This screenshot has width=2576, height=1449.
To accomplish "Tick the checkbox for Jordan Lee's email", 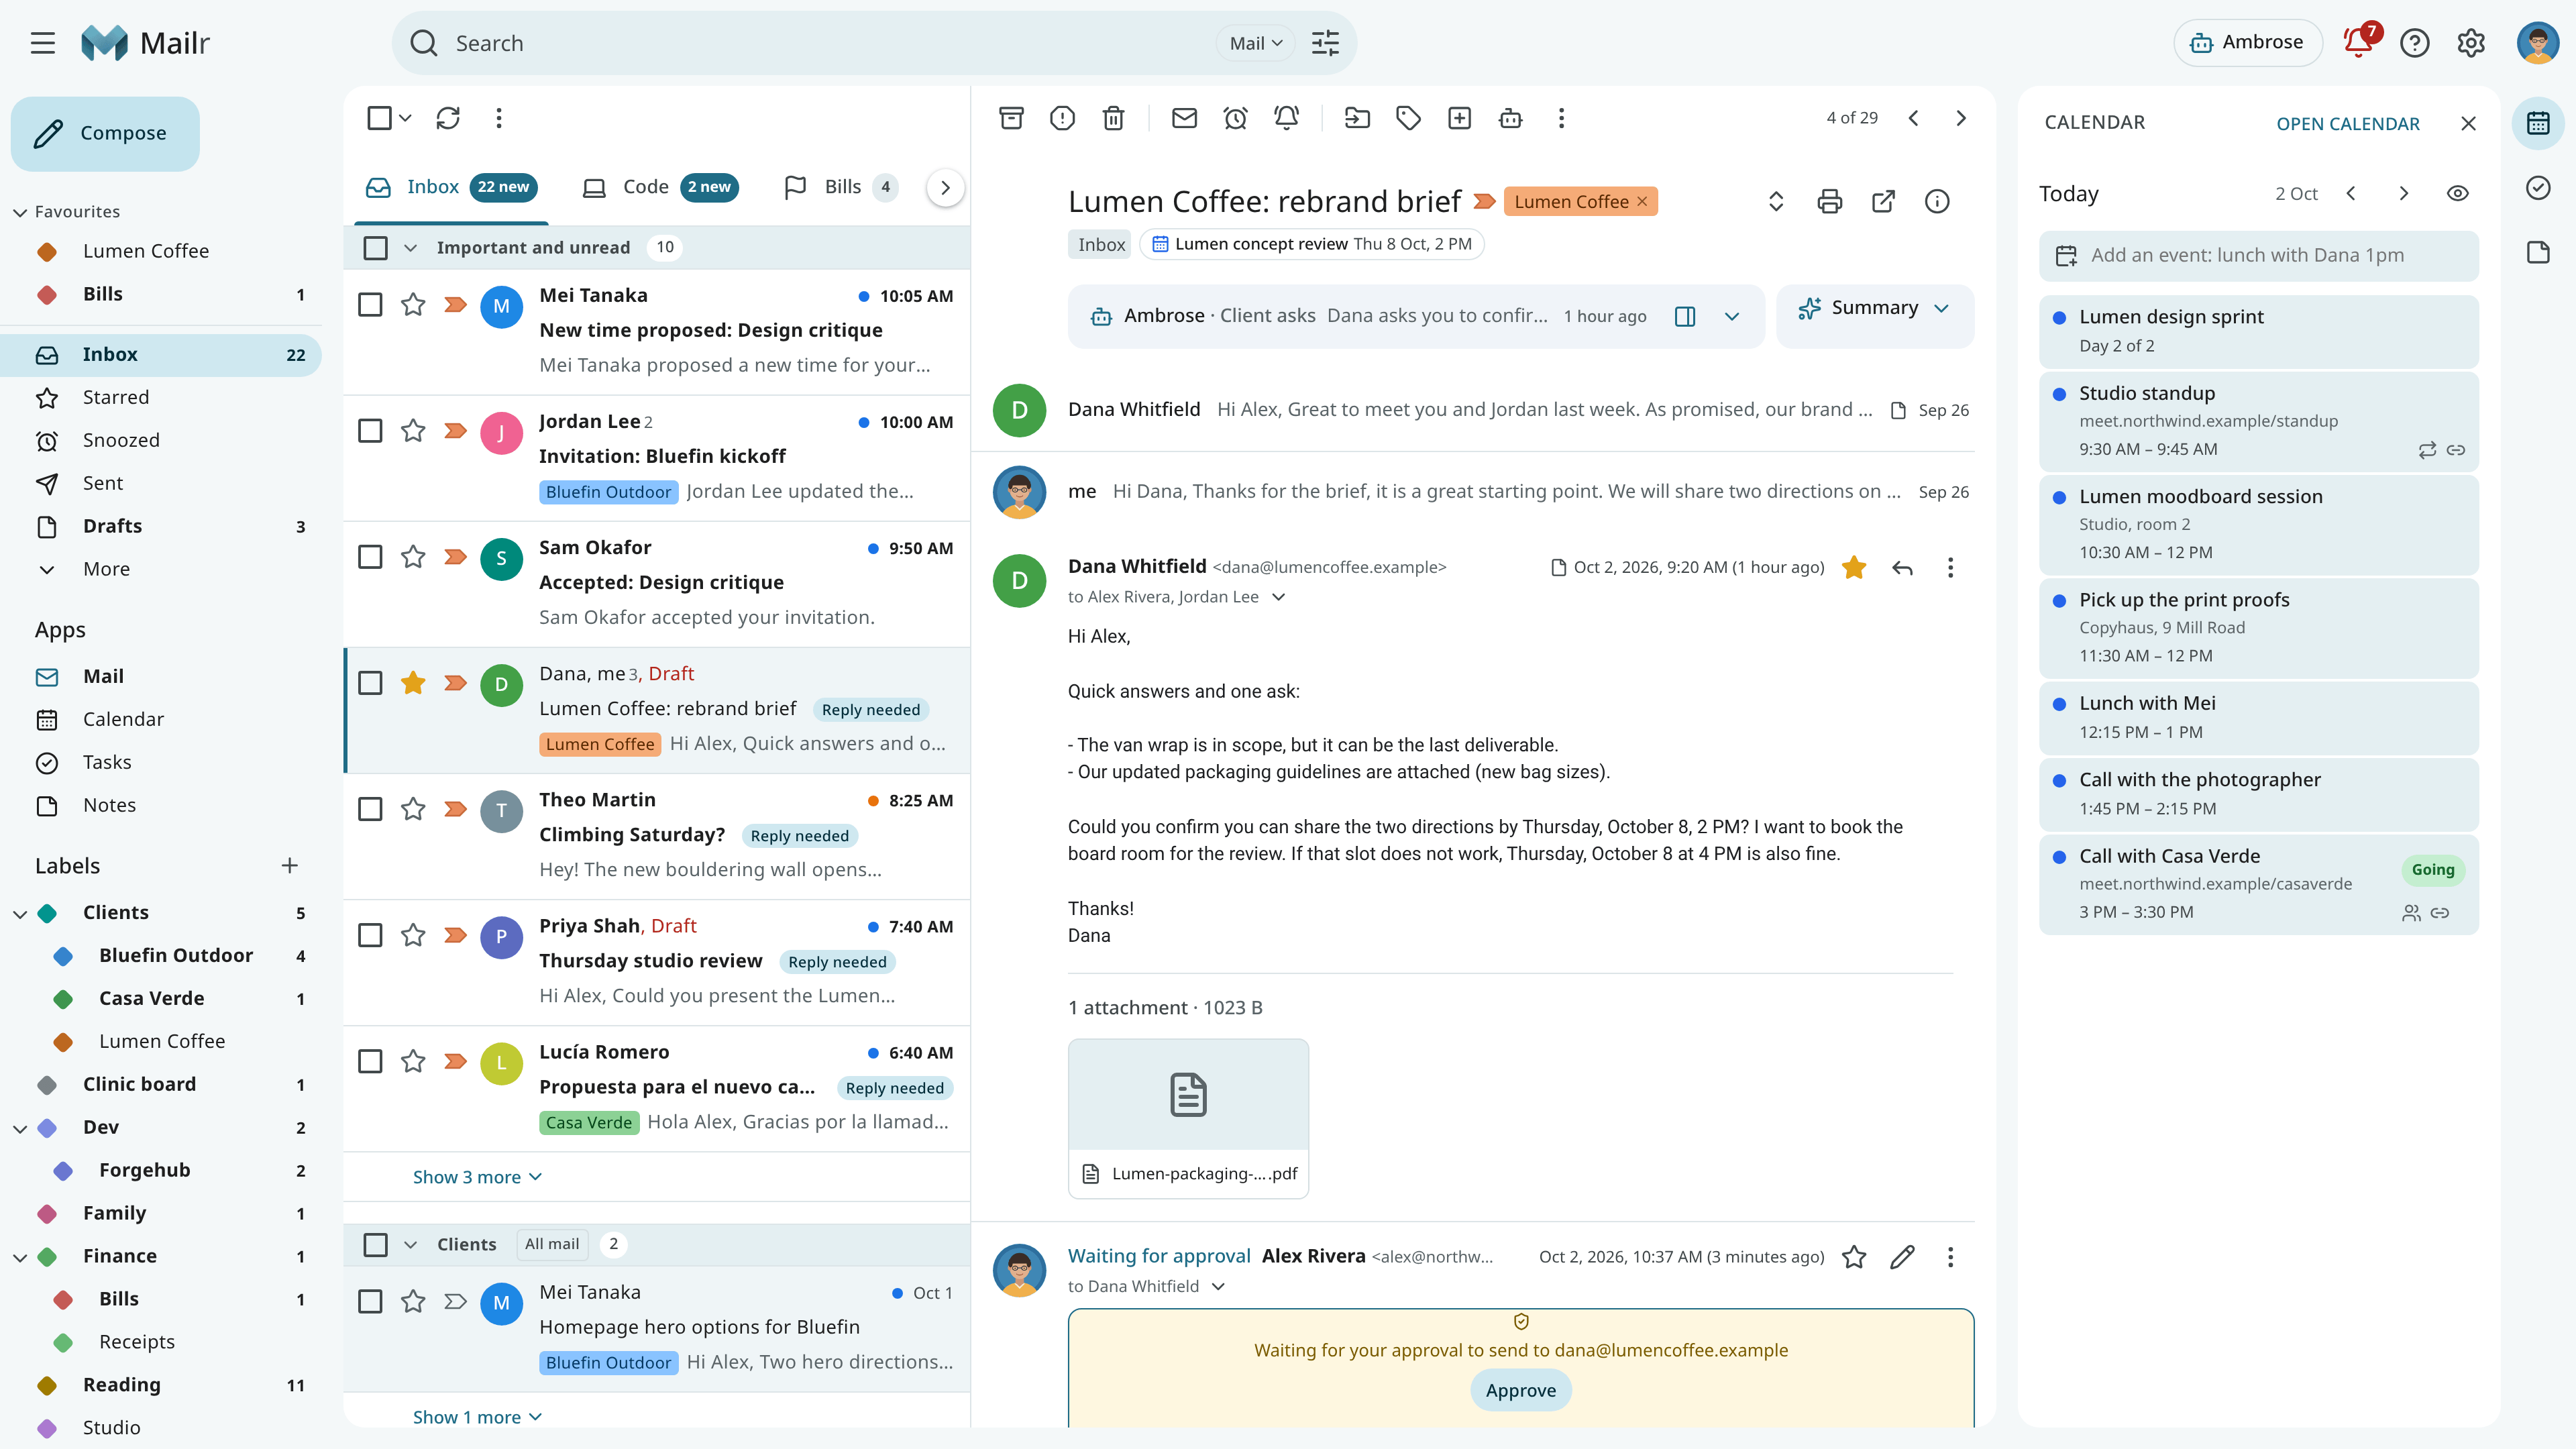I will click(x=370, y=430).
